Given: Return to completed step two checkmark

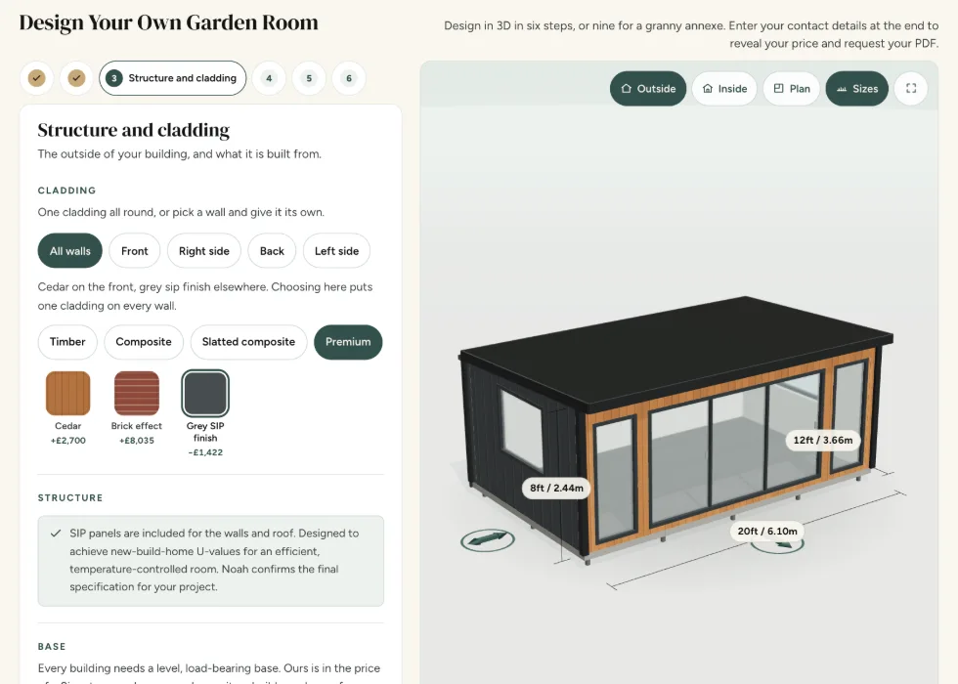Looking at the screenshot, I should click(76, 78).
